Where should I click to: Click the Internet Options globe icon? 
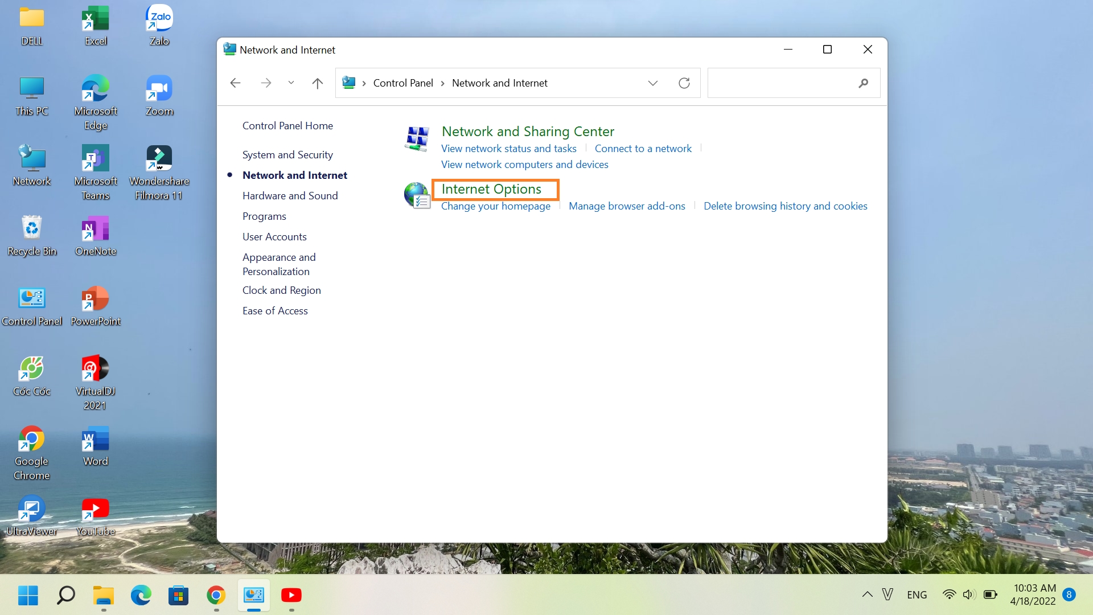(417, 195)
